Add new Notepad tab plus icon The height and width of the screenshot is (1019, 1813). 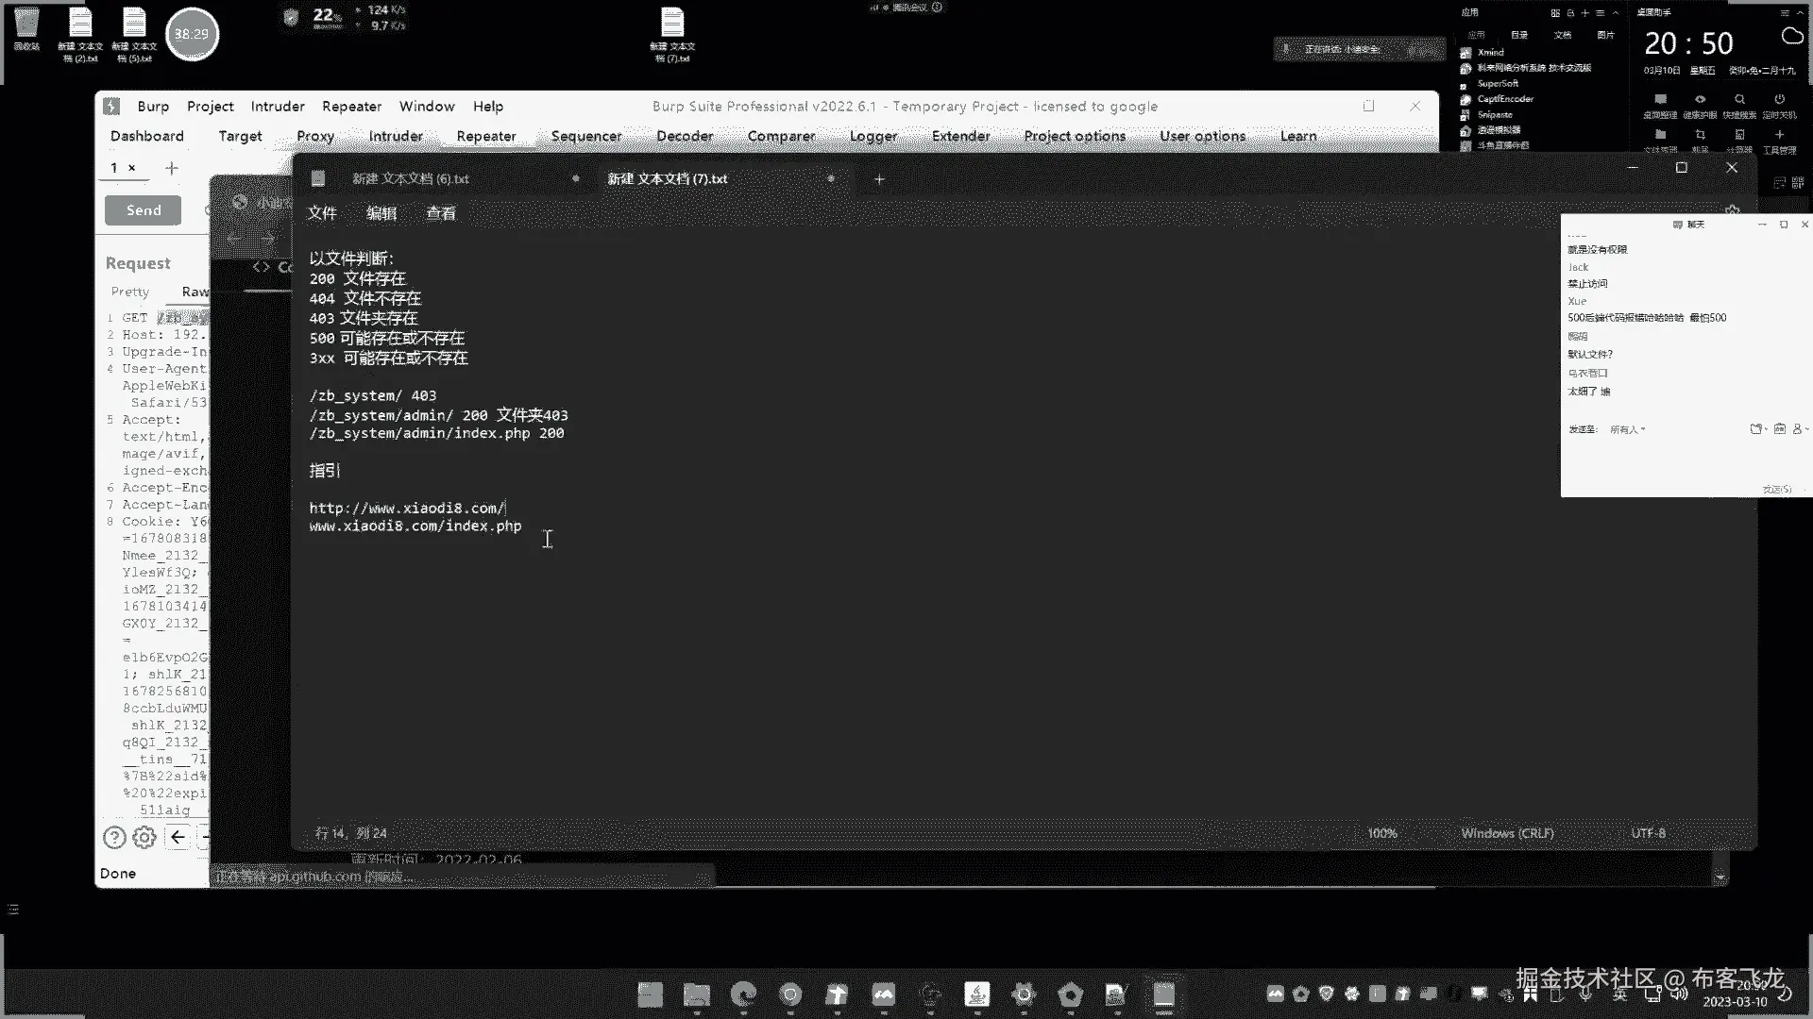point(879,179)
